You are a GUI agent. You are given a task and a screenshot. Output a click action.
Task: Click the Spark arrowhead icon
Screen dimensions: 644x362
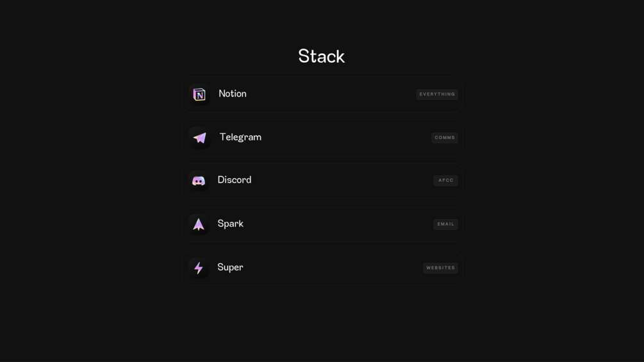pyautogui.click(x=199, y=224)
